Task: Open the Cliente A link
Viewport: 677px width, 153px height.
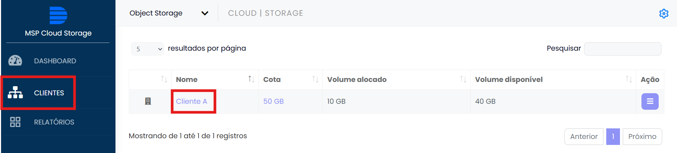Action: pyautogui.click(x=192, y=101)
